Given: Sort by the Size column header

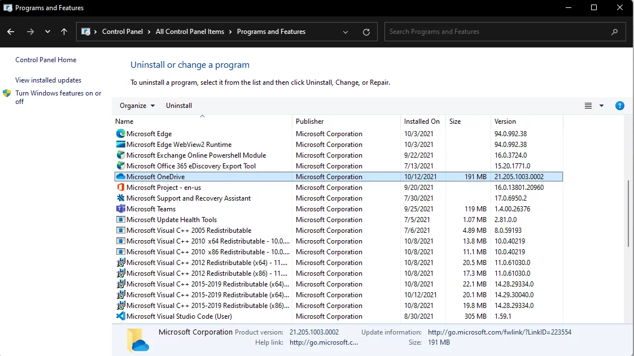Looking at the screenshot, I should (468, 121).
